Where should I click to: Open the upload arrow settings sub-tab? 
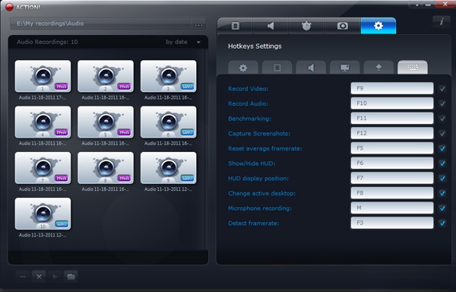[x=378, y=68]
